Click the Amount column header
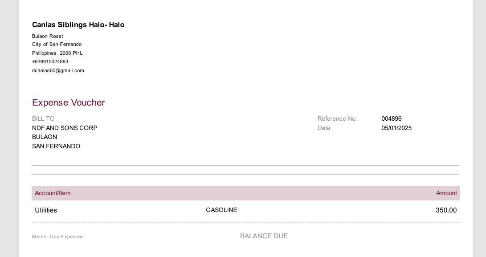 click(446, 193)
